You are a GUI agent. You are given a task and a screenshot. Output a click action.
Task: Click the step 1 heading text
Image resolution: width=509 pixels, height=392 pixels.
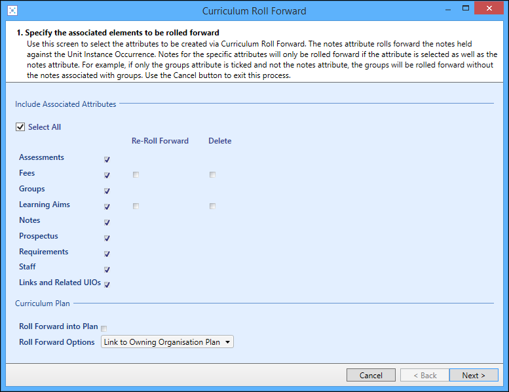click(118, 33)
